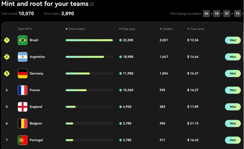This screenshot has height=149, width=244.
Task: Click the England flag icon
Action: (23, 107)
